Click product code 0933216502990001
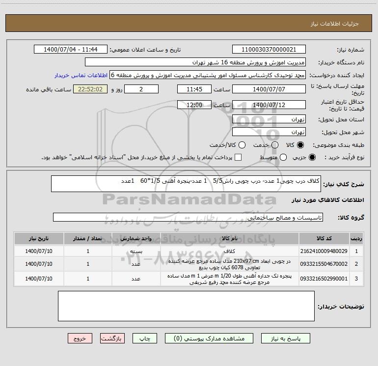This screenshot has width=378, height=366. click(x=324, y=279)
